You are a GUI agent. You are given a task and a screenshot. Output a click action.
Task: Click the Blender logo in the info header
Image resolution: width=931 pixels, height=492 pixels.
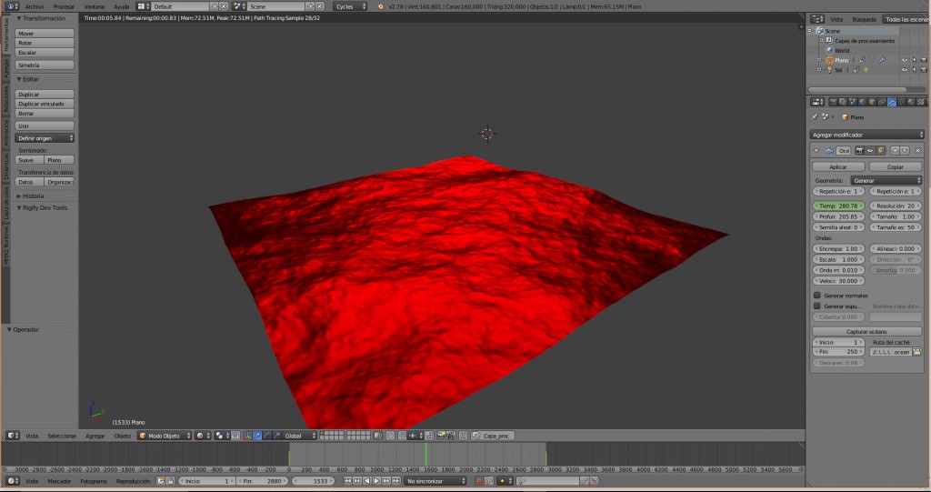(x=380, y=6)
